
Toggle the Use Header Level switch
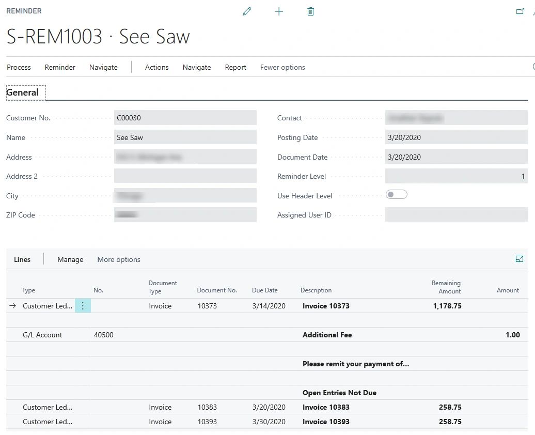coord(396,195)
